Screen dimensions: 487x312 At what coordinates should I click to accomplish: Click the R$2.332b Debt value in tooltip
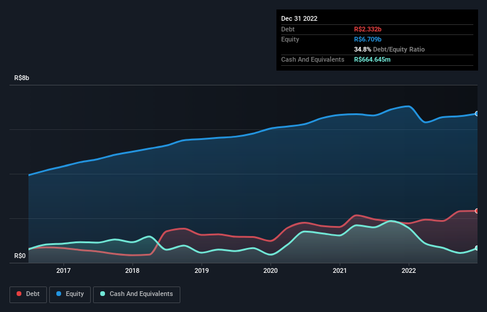coord(368,29)
